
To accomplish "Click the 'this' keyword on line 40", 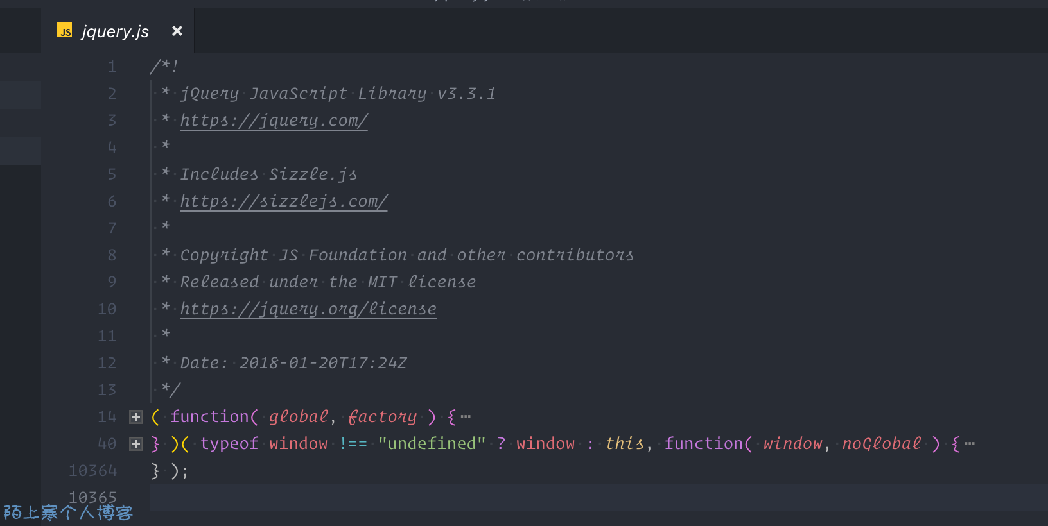I will [625, 444].
